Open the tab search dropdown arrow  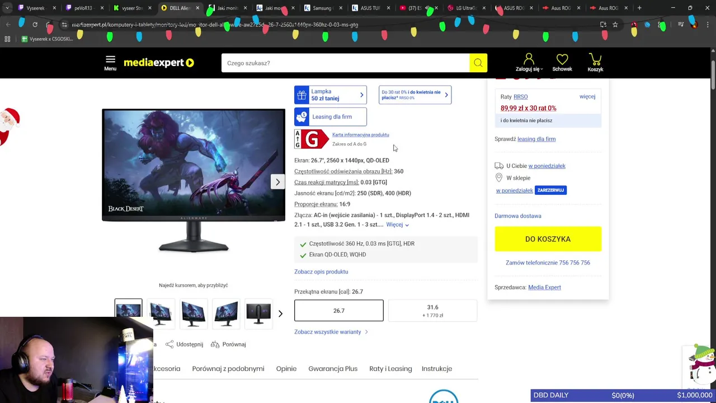pyautogui.click(x=7, y=8)
